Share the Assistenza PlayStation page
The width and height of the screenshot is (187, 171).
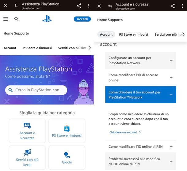(79, 6)
